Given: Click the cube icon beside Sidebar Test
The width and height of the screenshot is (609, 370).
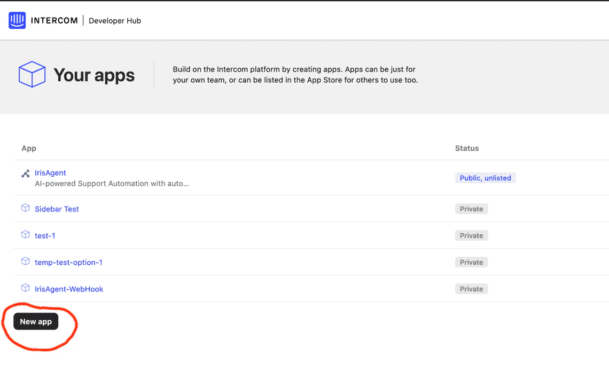Looking at the screenshot, I should pyautogui.click(x=25, y=208).
